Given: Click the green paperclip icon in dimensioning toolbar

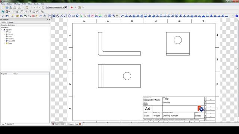Looking at the screenshot, I should (81, 16).
